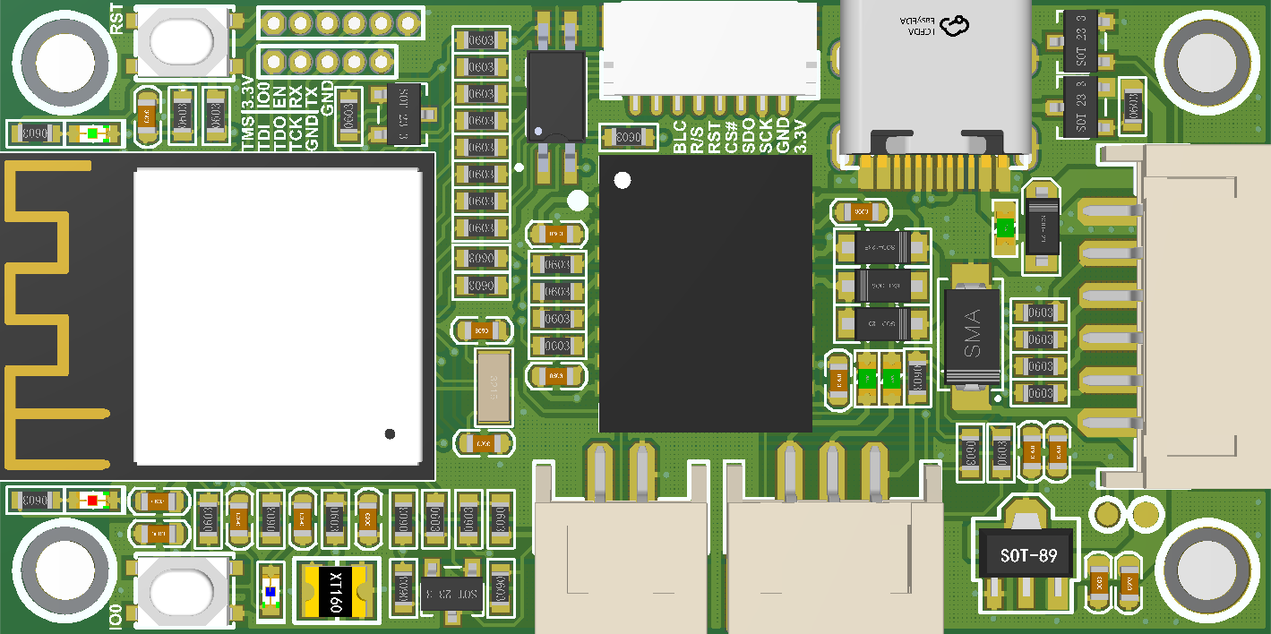The width and height of the screenshot is (1271, 634).
Task: Click the USB-C connector housing
Action: tap(934, 81)
